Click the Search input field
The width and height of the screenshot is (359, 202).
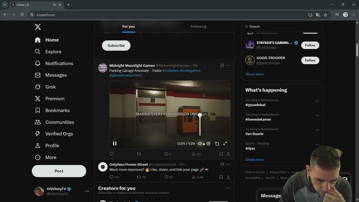coord(282,27)
